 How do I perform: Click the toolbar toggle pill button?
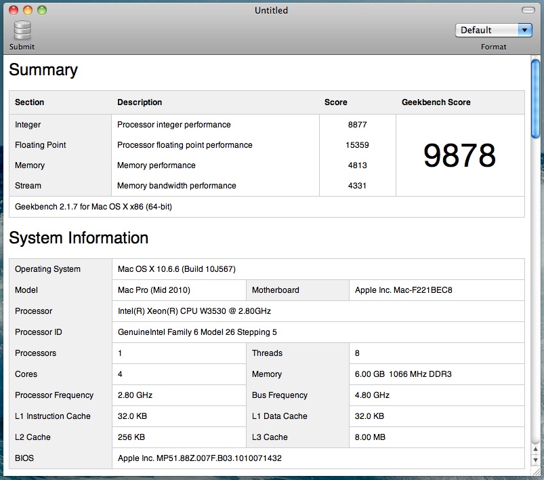pos(528,10)
